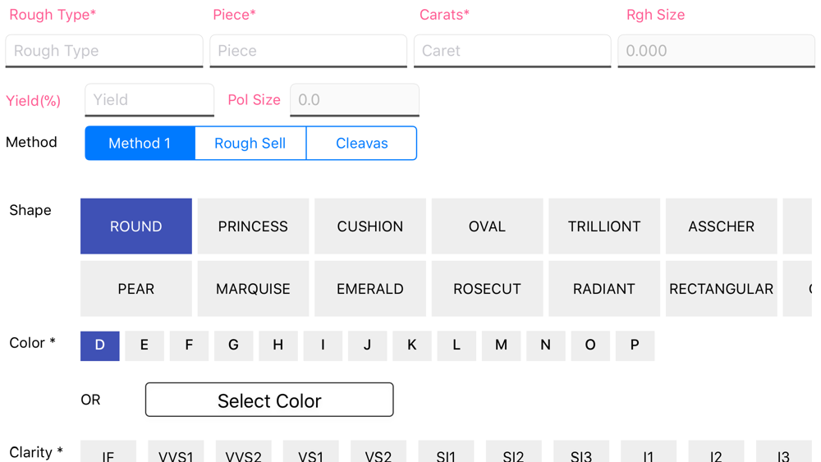Screen dimensions: 821x462
Task: Switch to the Cleavas method segment
Action: coord(362,143)
